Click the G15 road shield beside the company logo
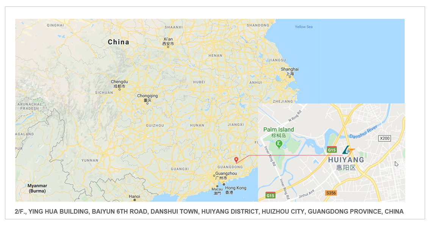Viewport: 430px width, 225px height. click(332, 150)
